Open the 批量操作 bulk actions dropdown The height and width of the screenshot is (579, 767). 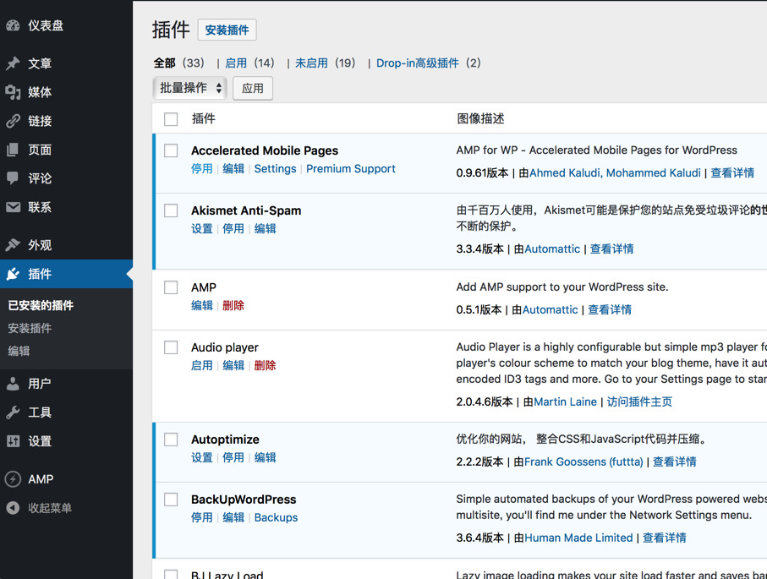pos(190,88)
